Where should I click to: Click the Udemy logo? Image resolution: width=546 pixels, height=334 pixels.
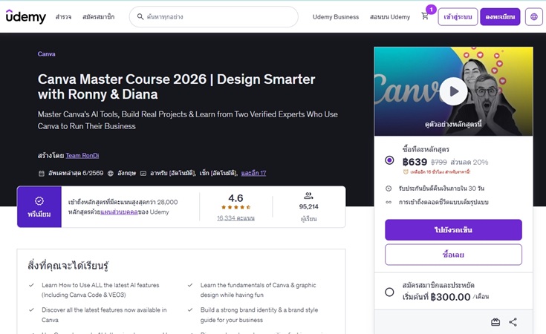coord(26,16)
